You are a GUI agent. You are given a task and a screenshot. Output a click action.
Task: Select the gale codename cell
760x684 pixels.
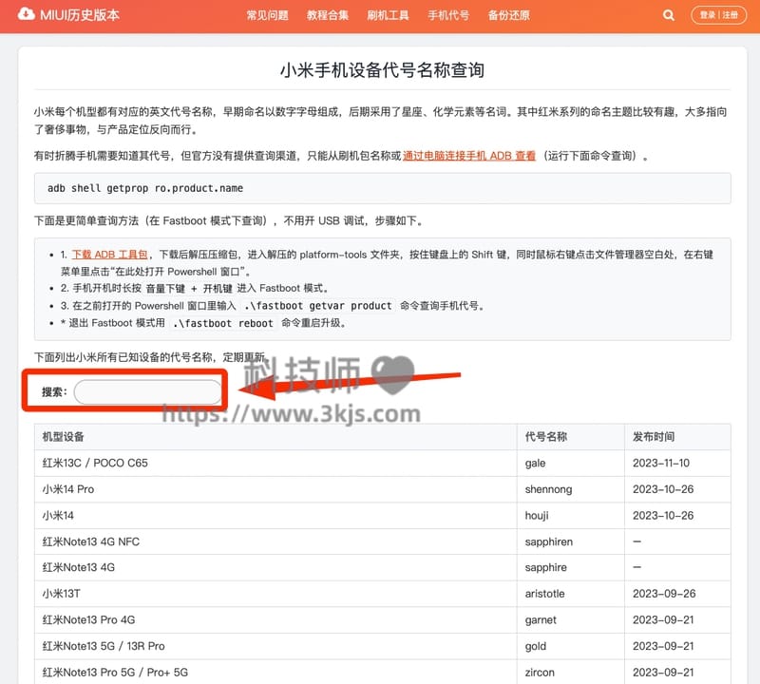571,463
